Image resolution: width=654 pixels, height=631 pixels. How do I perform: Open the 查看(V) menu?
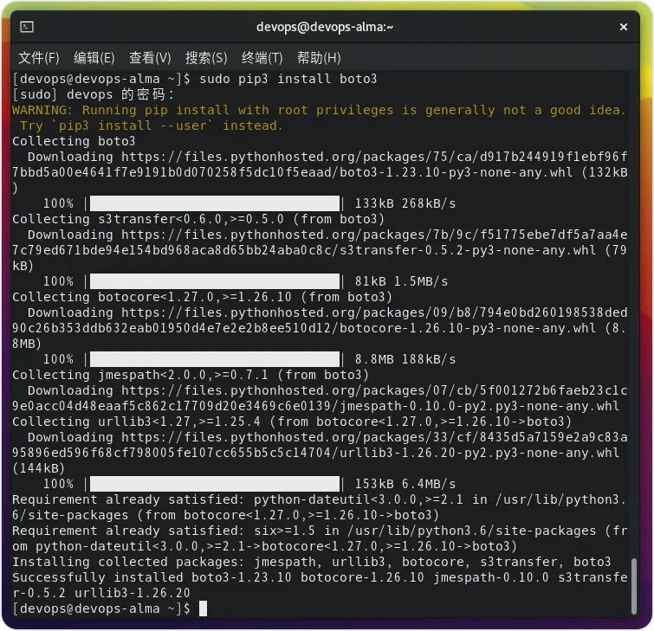click(x=150, y=58)
